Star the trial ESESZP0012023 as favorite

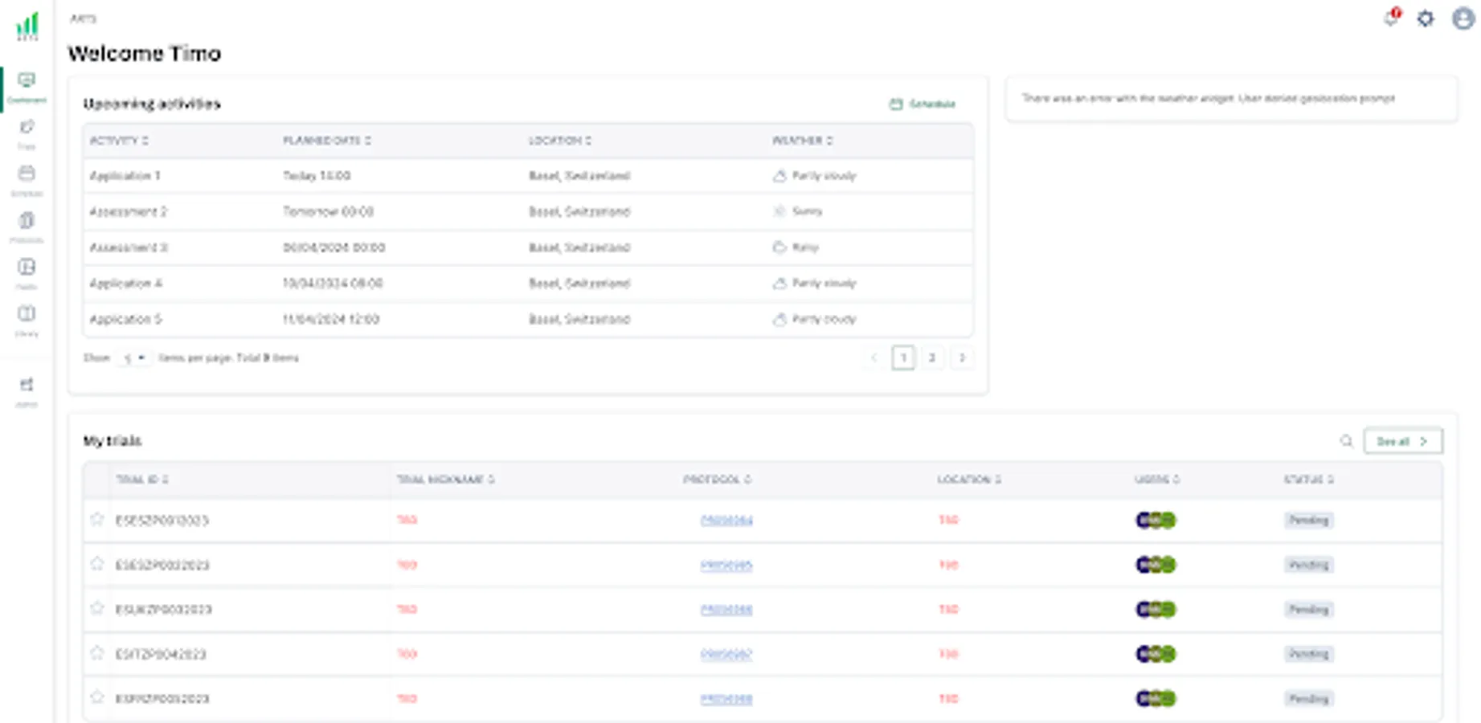click(96, 520)
